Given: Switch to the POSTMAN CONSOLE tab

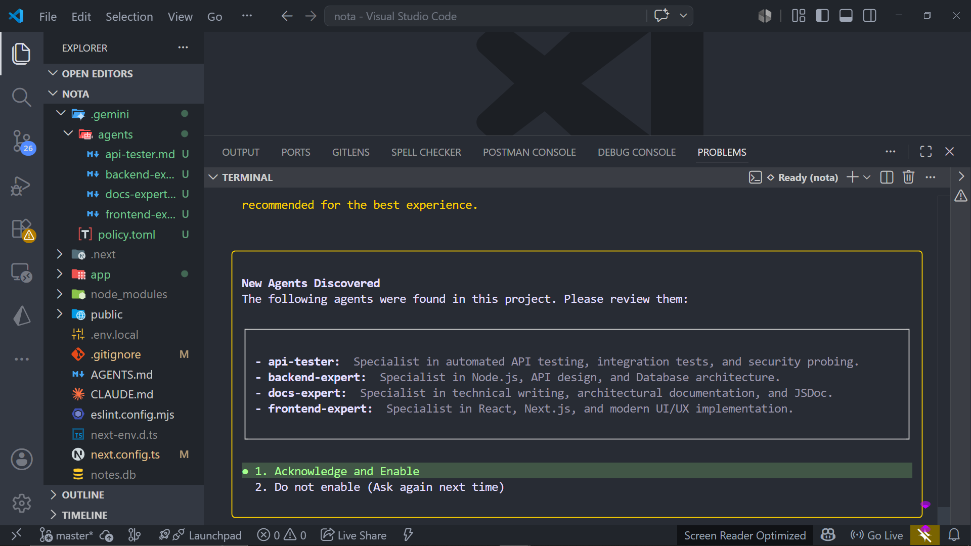Looking at the screenshot, I should click(x=529, y=152).
